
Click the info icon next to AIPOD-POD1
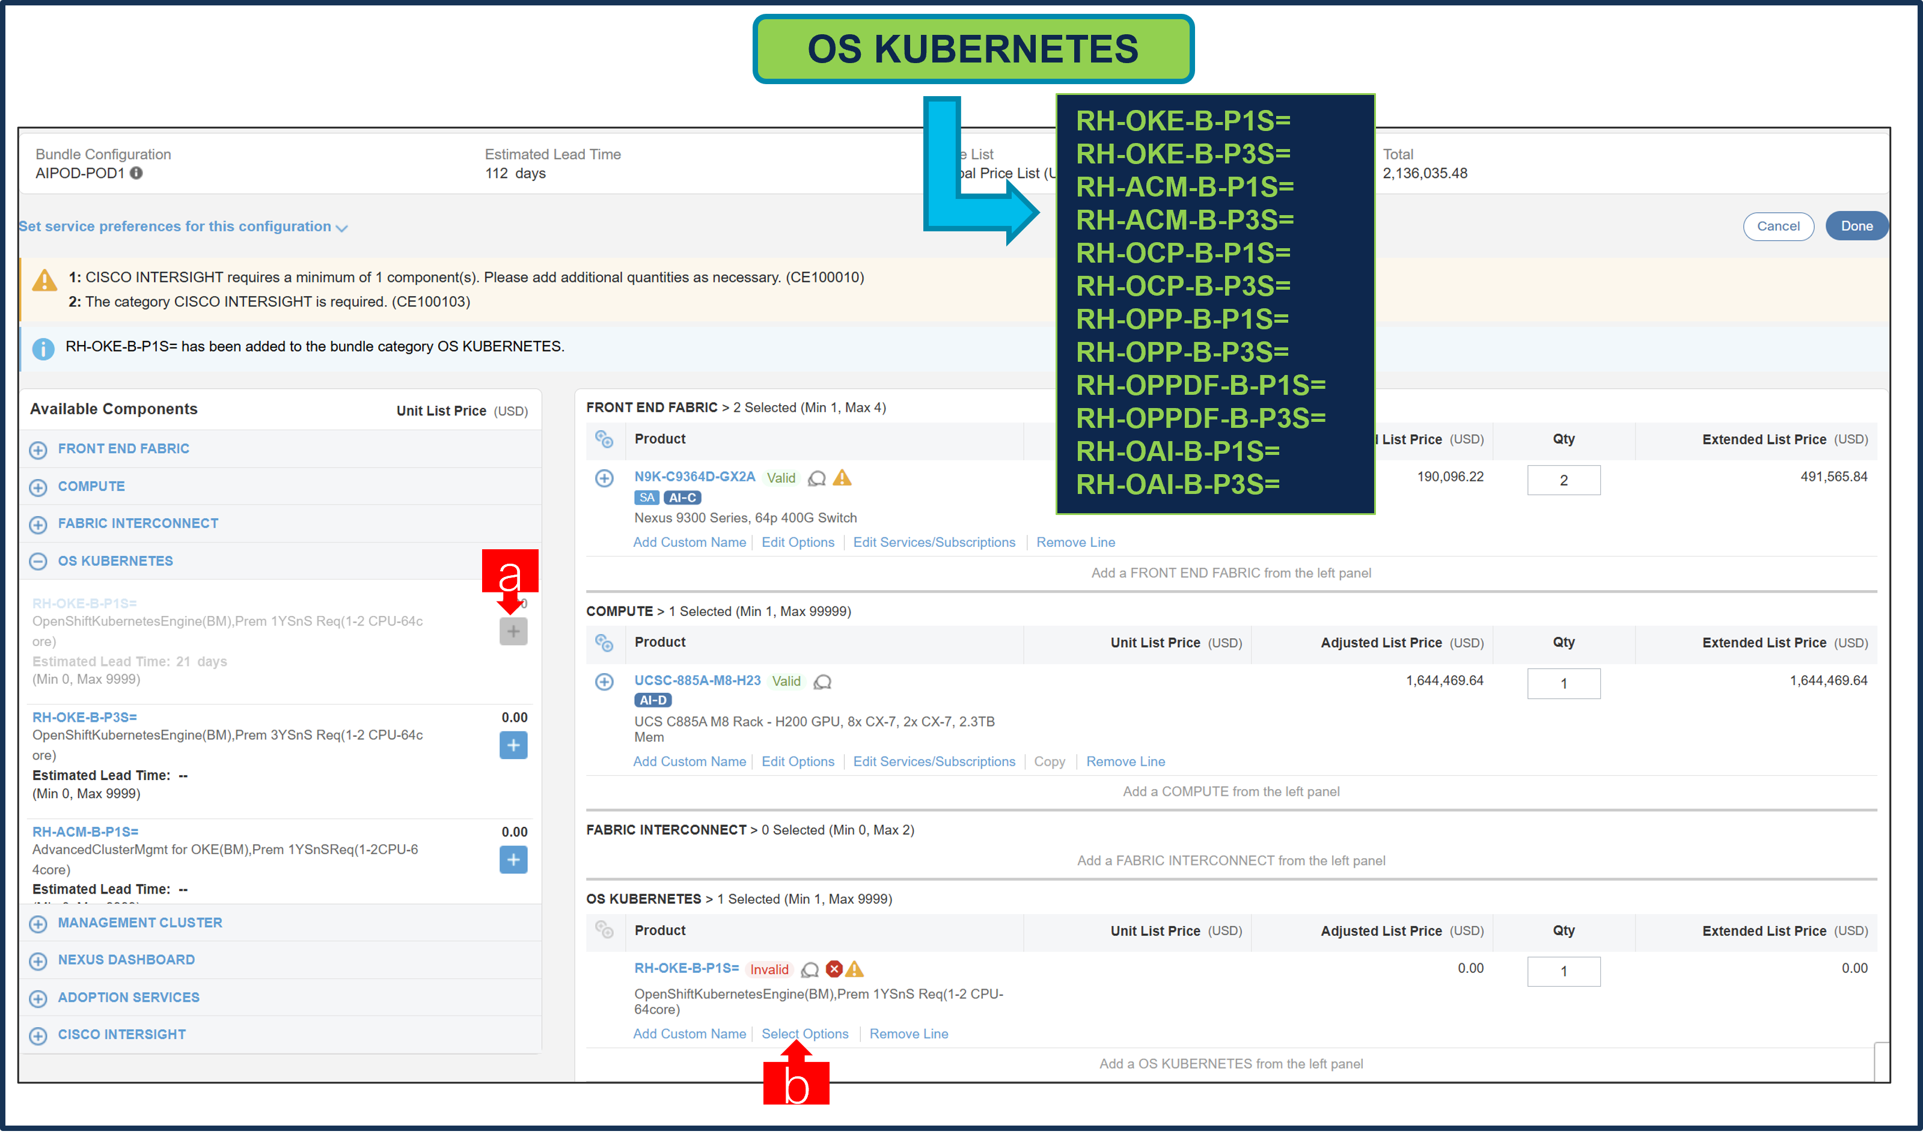click(x=137, y=173)
